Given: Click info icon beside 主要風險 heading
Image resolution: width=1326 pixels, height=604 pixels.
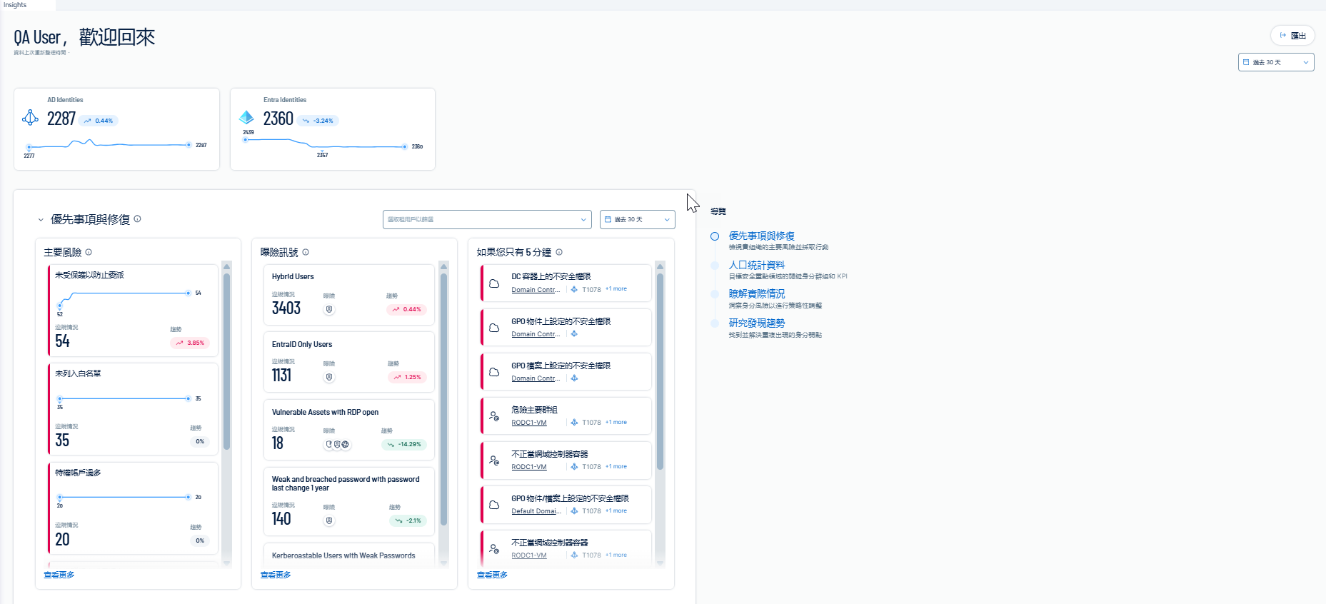Looking at the screenshot, I should point(89,252).
